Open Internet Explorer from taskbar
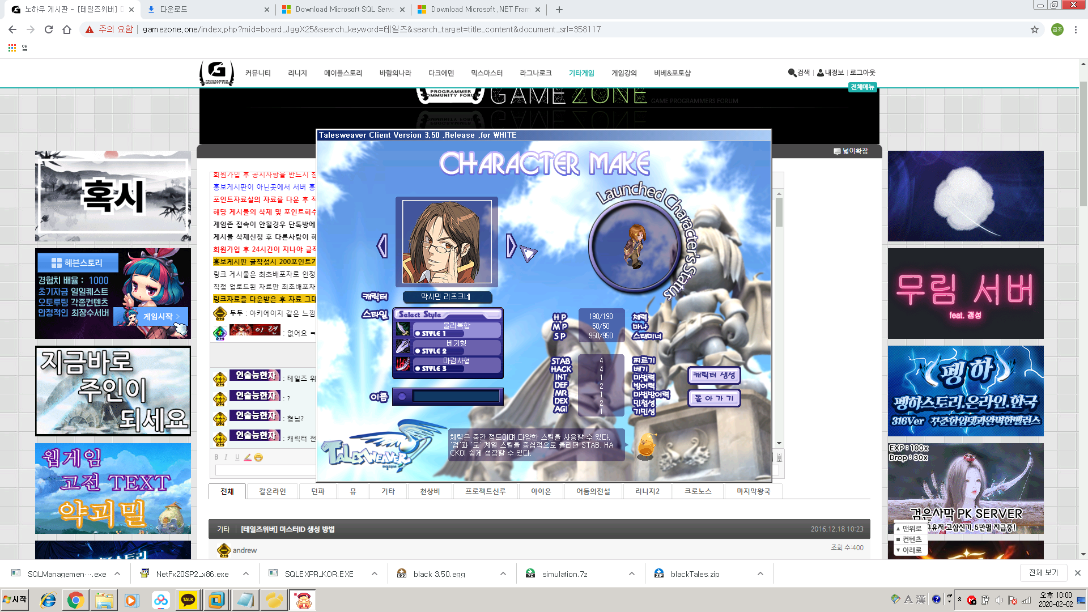Viewport: 1088px width, 612px height. click(x=48, y=600)
